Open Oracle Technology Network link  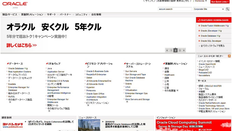[211, 106]
